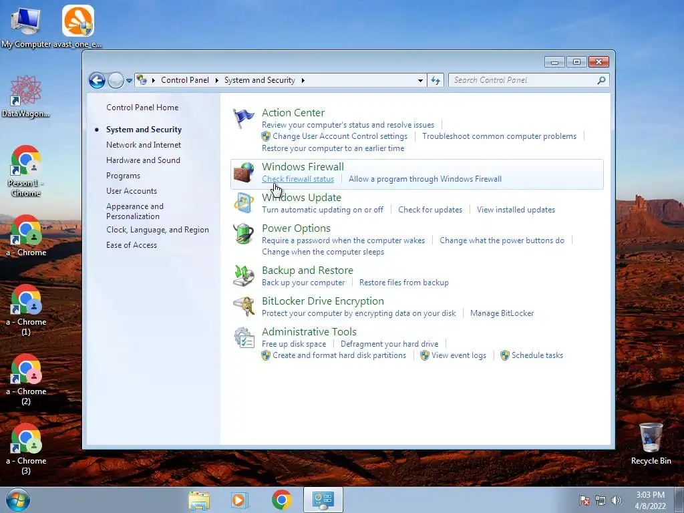Click the Control Panel taskbar button

(323, 500)
